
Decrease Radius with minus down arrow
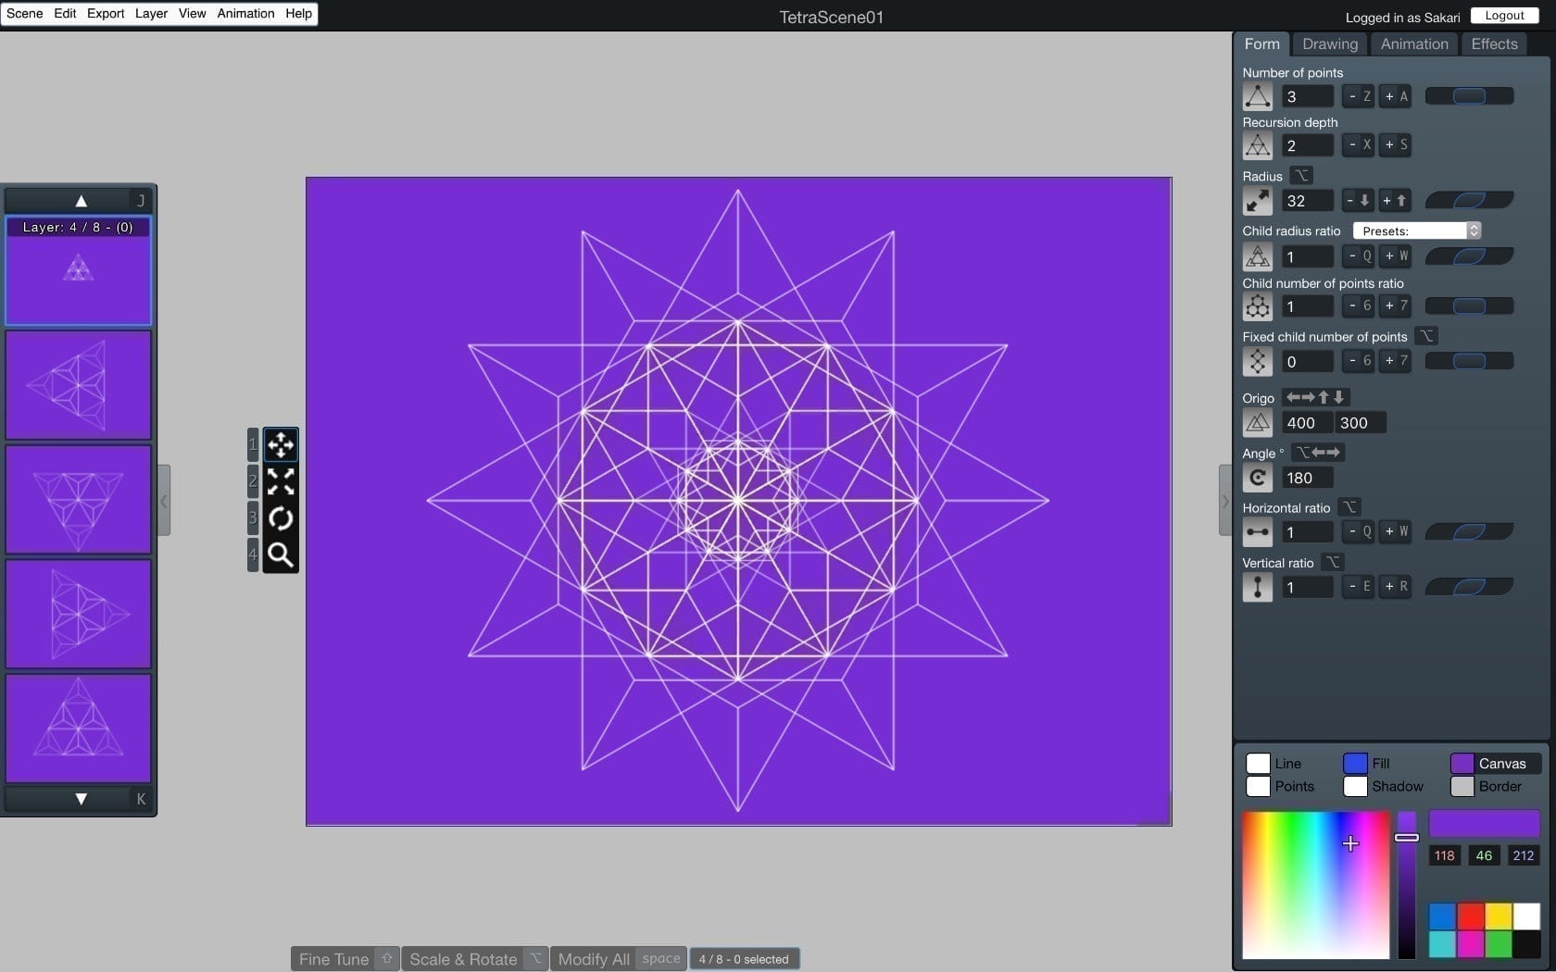(1359, 200)
